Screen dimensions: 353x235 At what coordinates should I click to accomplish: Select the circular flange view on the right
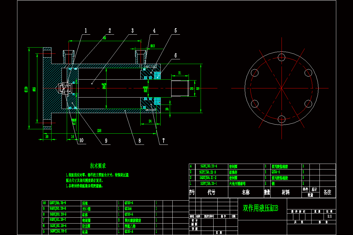[x=281, y=88]
